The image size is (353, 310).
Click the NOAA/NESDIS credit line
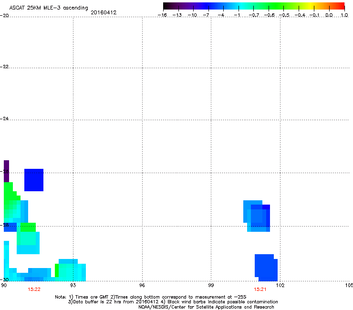[x=206, y=307]
